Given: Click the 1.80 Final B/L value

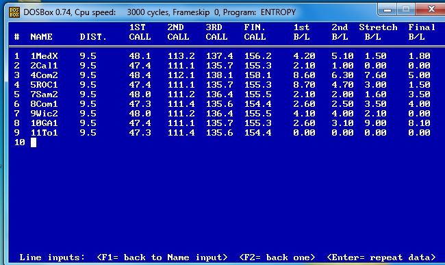Looking at the screenshot, I should coord(419,56).
